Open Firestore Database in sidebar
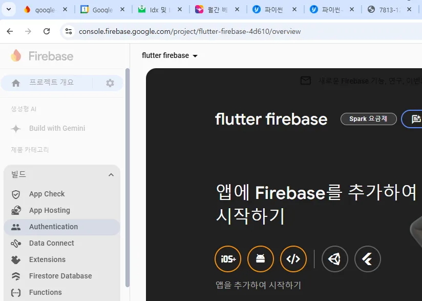 pyautogui.click(x=62, y=276)
